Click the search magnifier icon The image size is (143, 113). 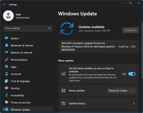[x=49, y=28]
